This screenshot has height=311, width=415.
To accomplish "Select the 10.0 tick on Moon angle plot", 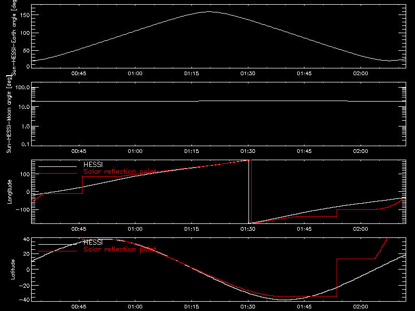I will pyautogui.click(x=24, y=107).
